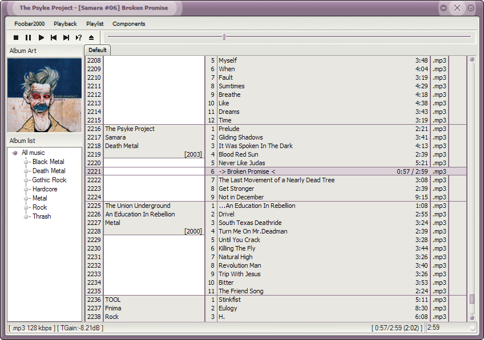Screen dimensions: 484x340
Task: Select Thrash genre in album list
Action: click(42, 216)
